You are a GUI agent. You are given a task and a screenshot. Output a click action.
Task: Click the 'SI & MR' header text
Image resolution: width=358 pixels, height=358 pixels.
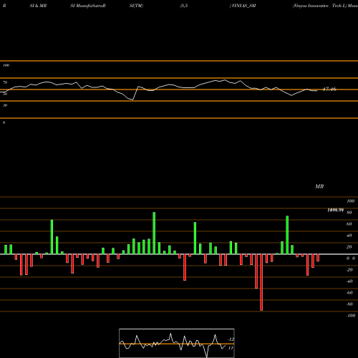(x=38, y=6)
